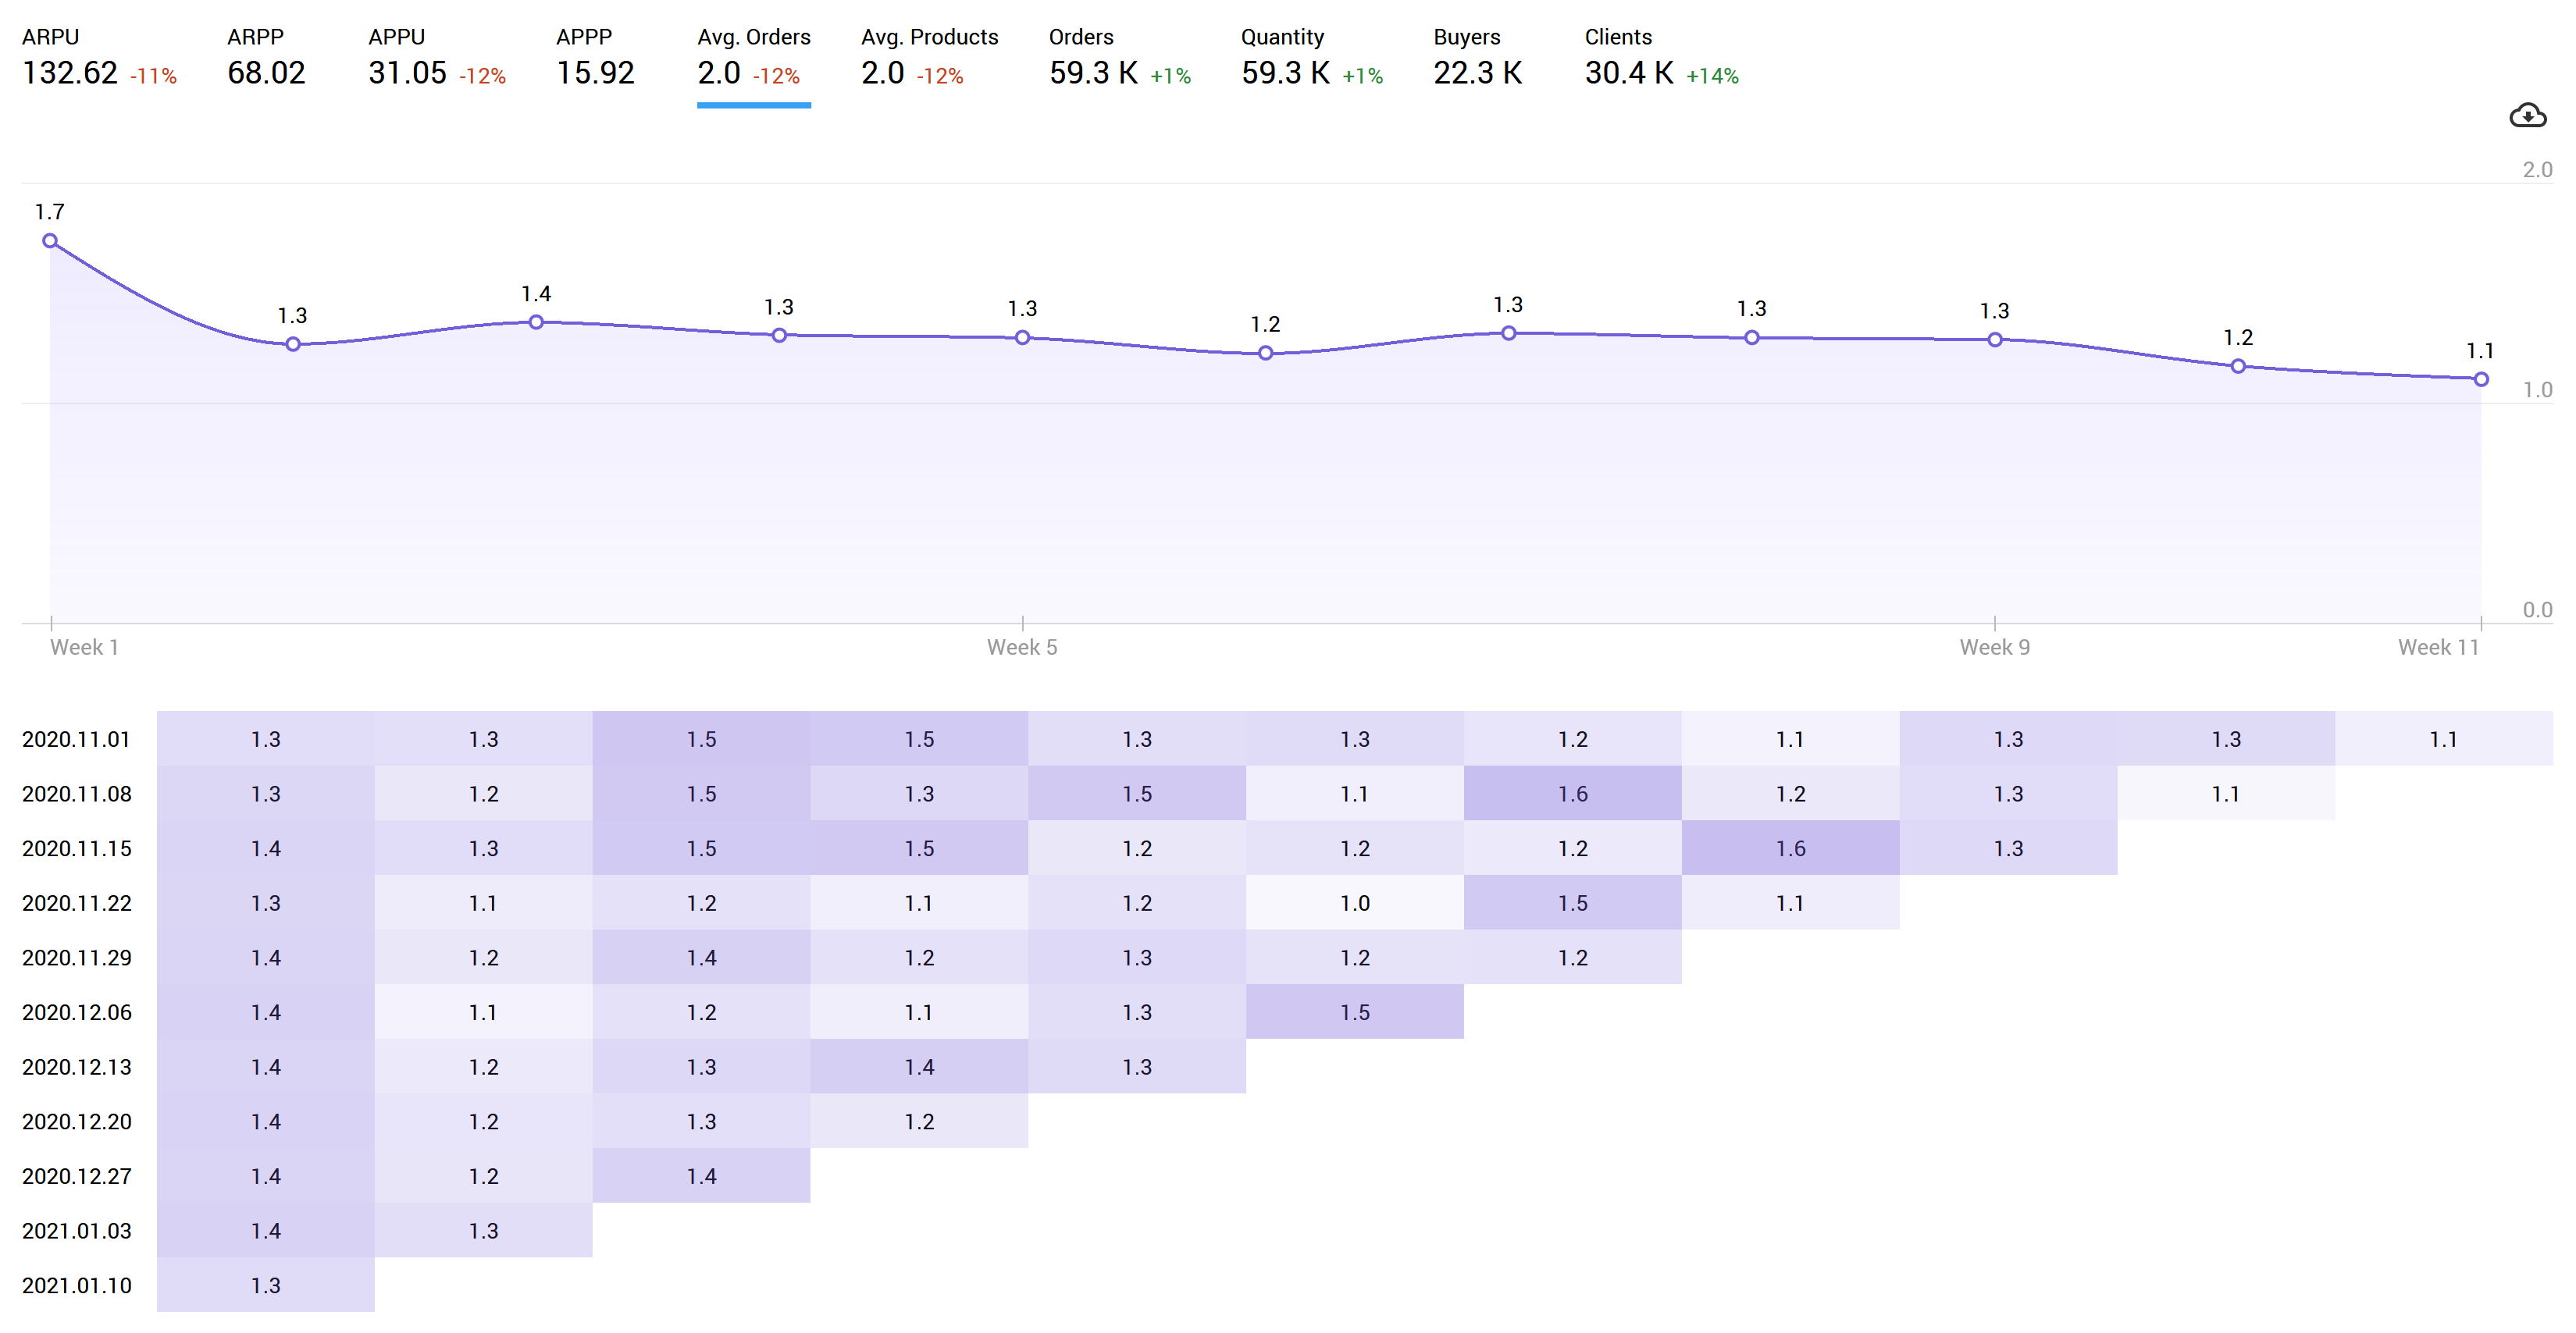Select the 2020.11.22 cohort row label

(x=76, y=903)
